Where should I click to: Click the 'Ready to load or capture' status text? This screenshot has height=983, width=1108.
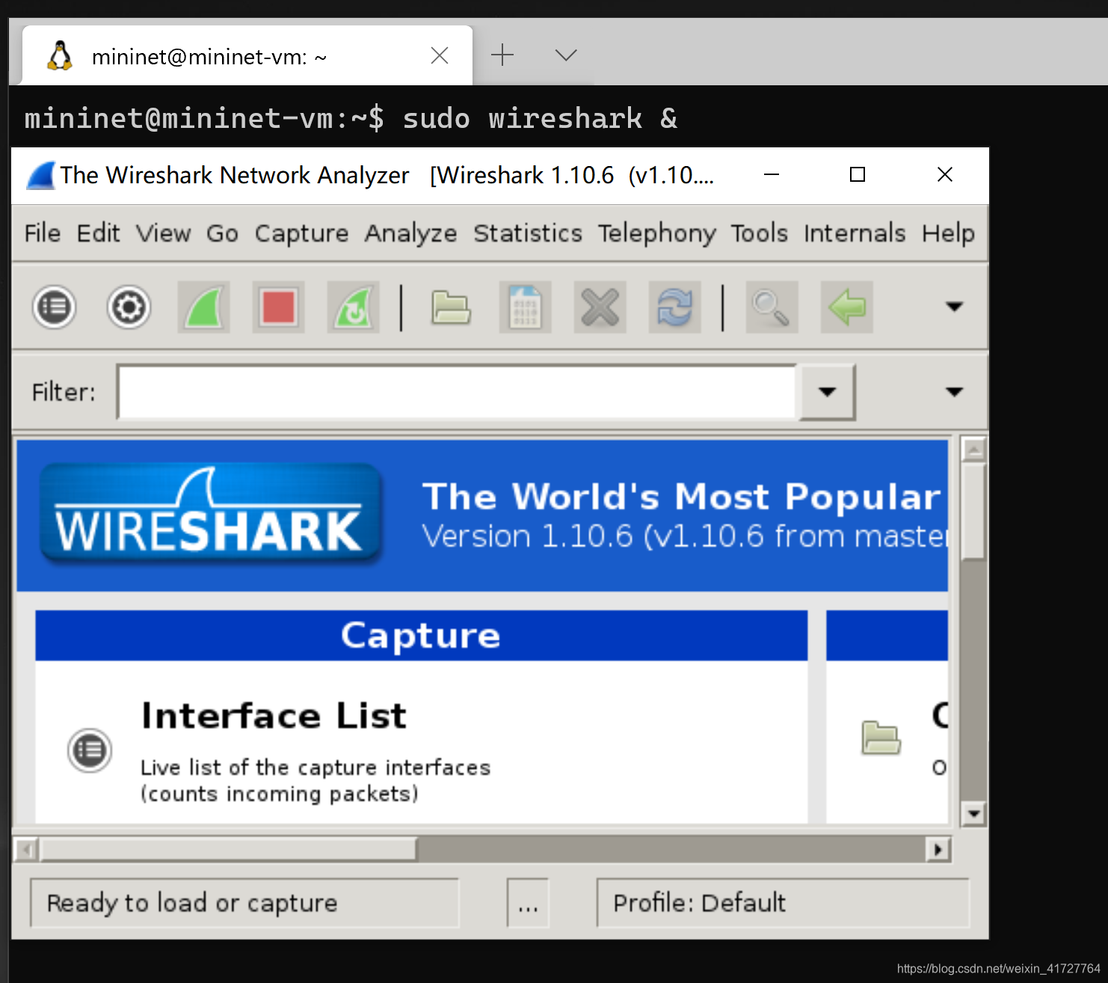click(192, 903)
